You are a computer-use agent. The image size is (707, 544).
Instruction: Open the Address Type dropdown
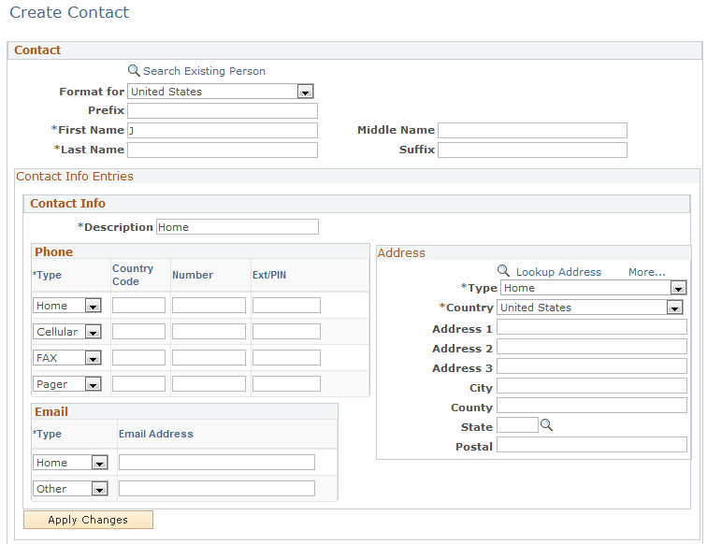click(x=593, y=288)
